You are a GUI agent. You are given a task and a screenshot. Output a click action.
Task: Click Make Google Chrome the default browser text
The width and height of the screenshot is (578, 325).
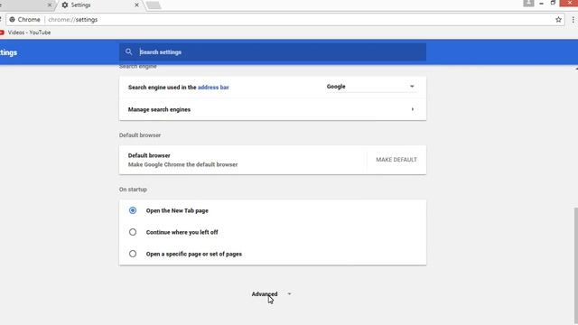[182, 164]
